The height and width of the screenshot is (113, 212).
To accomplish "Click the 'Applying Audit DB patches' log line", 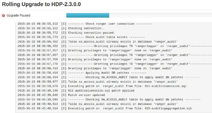I will tap(82, 73).
